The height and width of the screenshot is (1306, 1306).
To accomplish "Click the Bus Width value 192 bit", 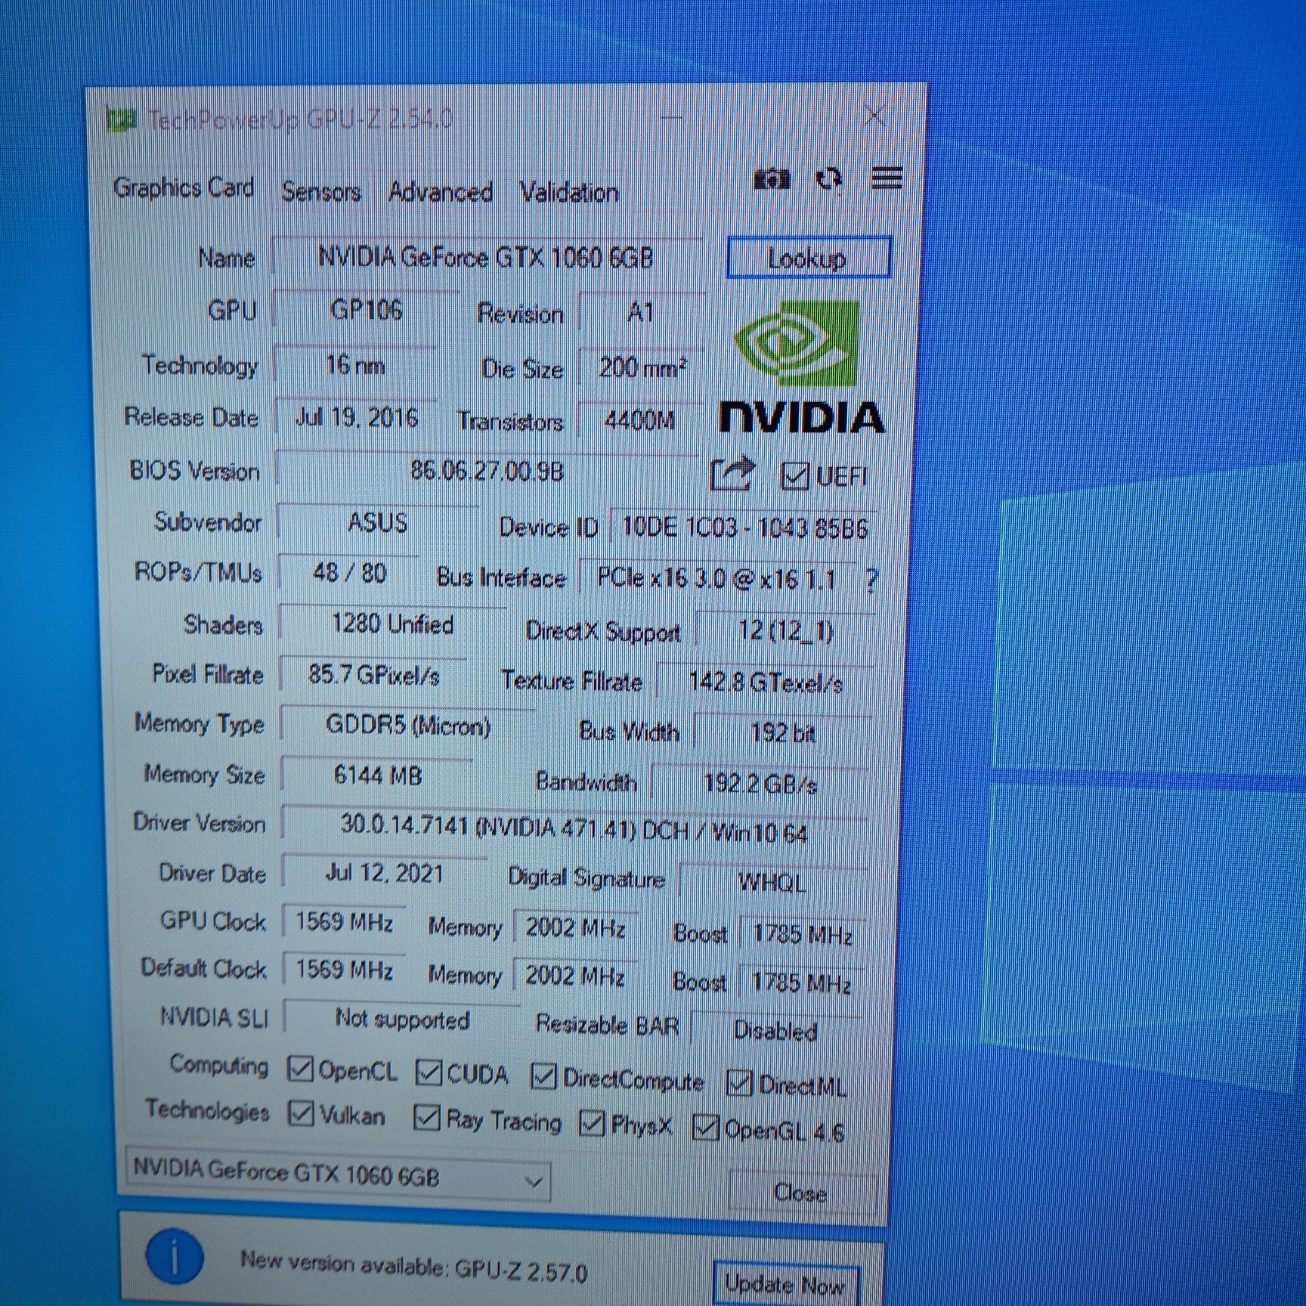I will [783, 732].
